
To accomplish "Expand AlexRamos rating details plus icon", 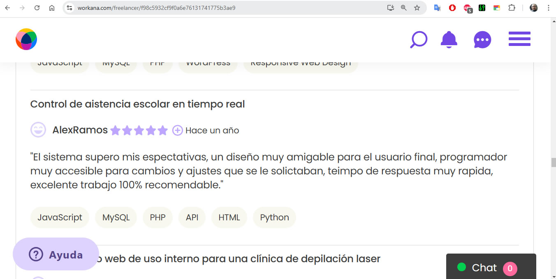I will pos(177,130).
